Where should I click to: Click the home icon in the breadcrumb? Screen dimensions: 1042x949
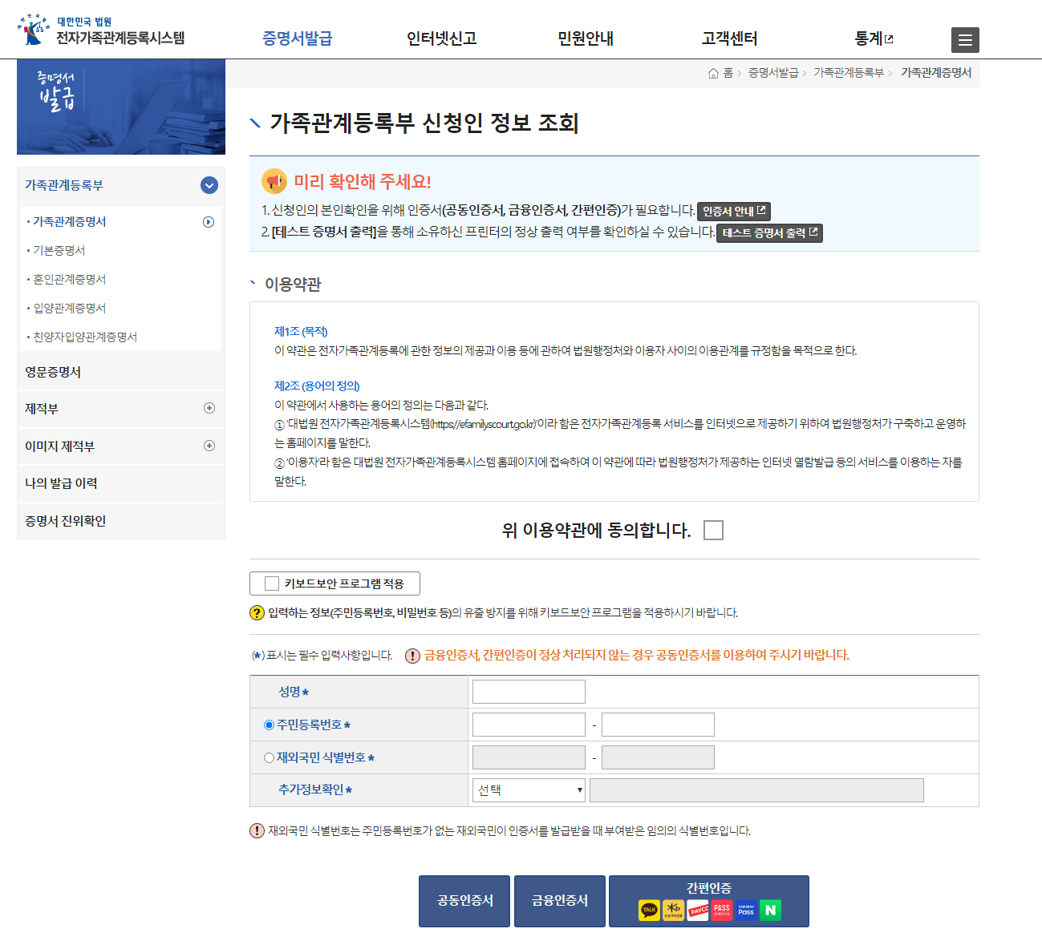pos(713,73)
